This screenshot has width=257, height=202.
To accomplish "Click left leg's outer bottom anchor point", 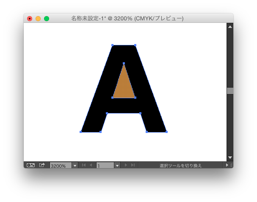I will click(80, 132).
